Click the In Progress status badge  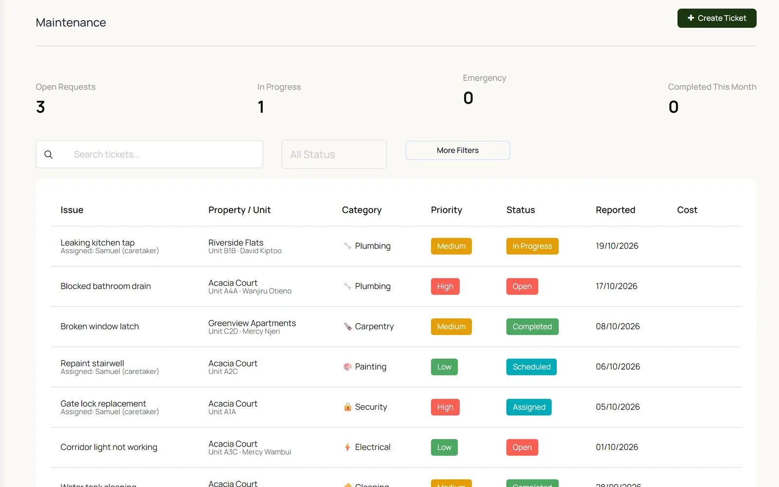pyautogui.click(x=532, y=246)
